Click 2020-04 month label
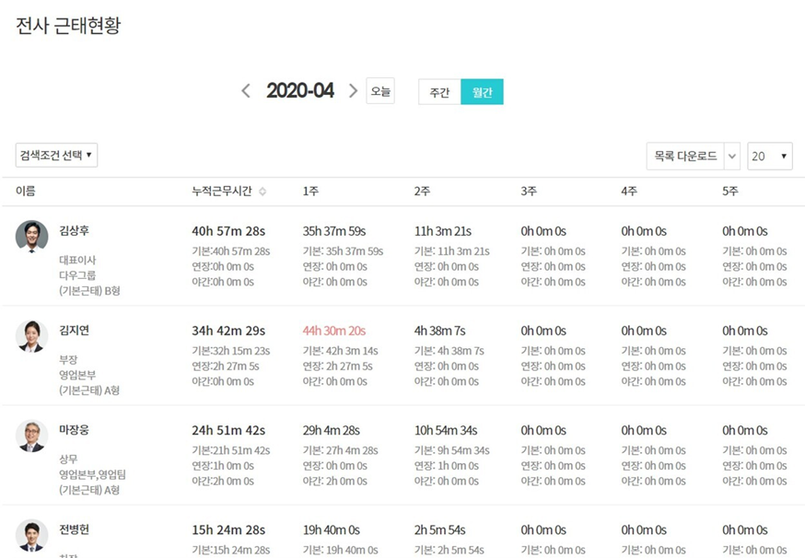 (x=300, y=91)
